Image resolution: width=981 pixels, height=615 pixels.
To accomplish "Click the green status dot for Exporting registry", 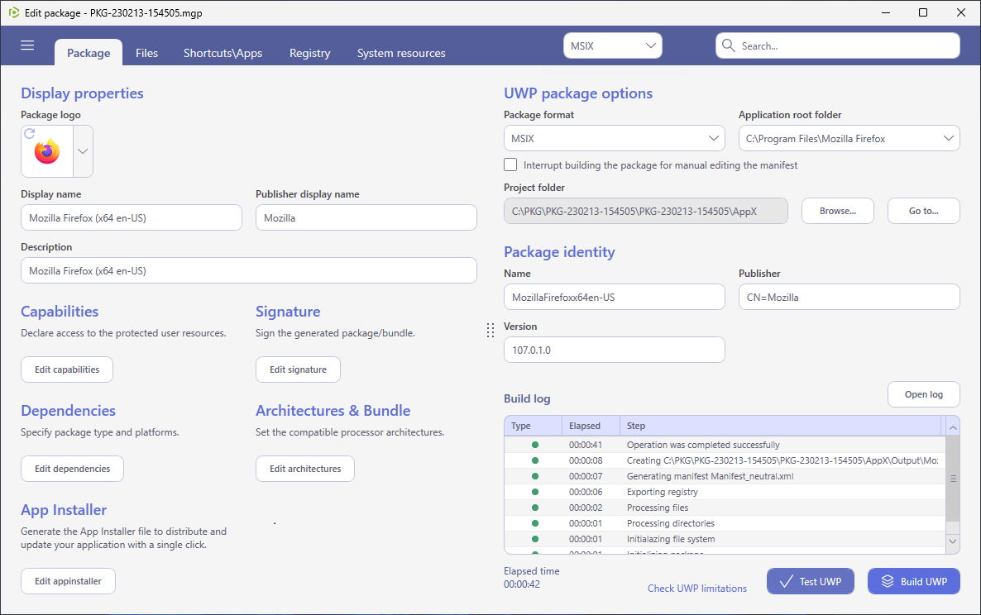I will 535,492.
